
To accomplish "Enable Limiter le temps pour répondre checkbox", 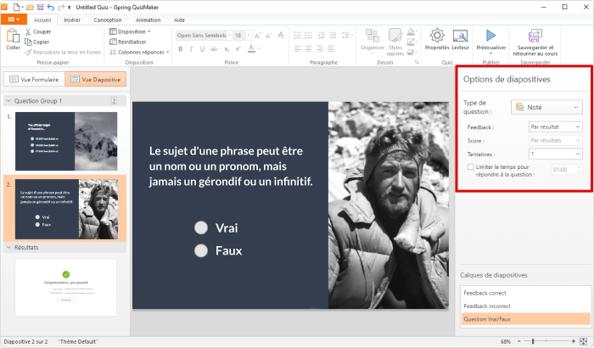I will point(470,167).
